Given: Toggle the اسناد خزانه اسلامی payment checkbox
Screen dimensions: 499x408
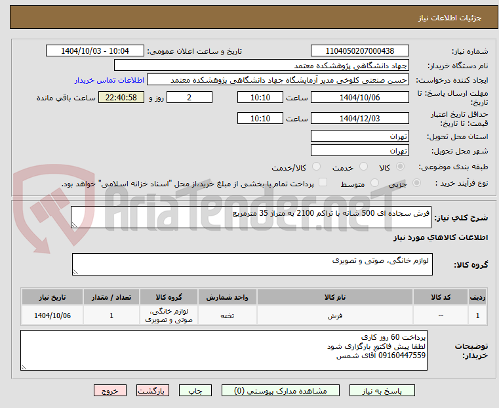Looking at the screenshot, I should coord(323,182).
